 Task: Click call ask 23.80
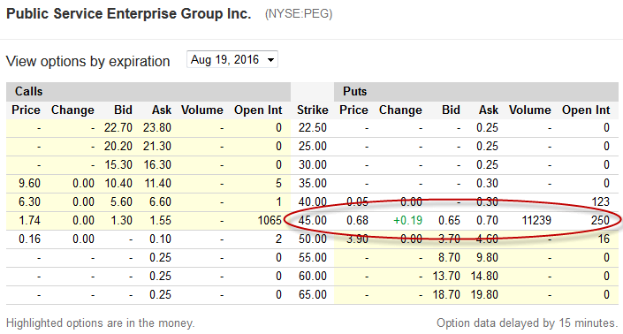(157, 128)
